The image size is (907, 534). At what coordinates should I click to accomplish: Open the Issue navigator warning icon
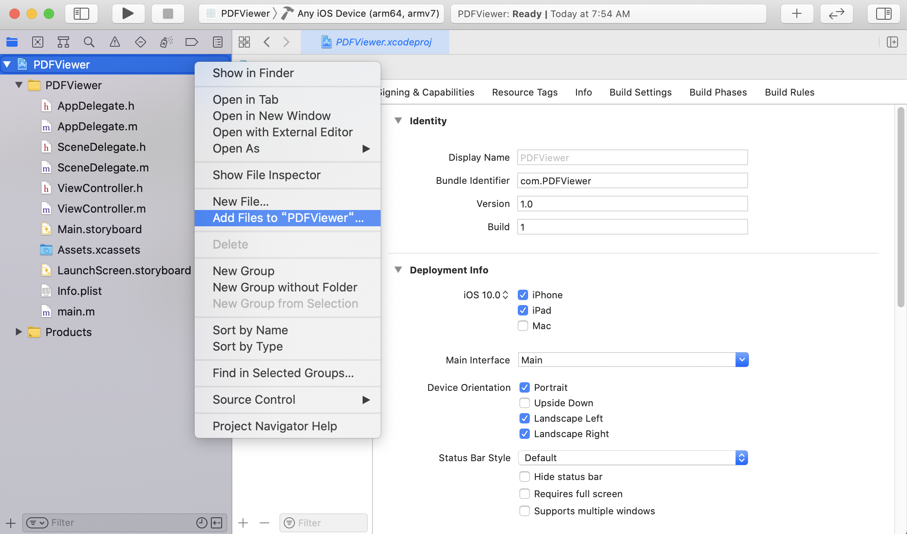click(114, 42)
